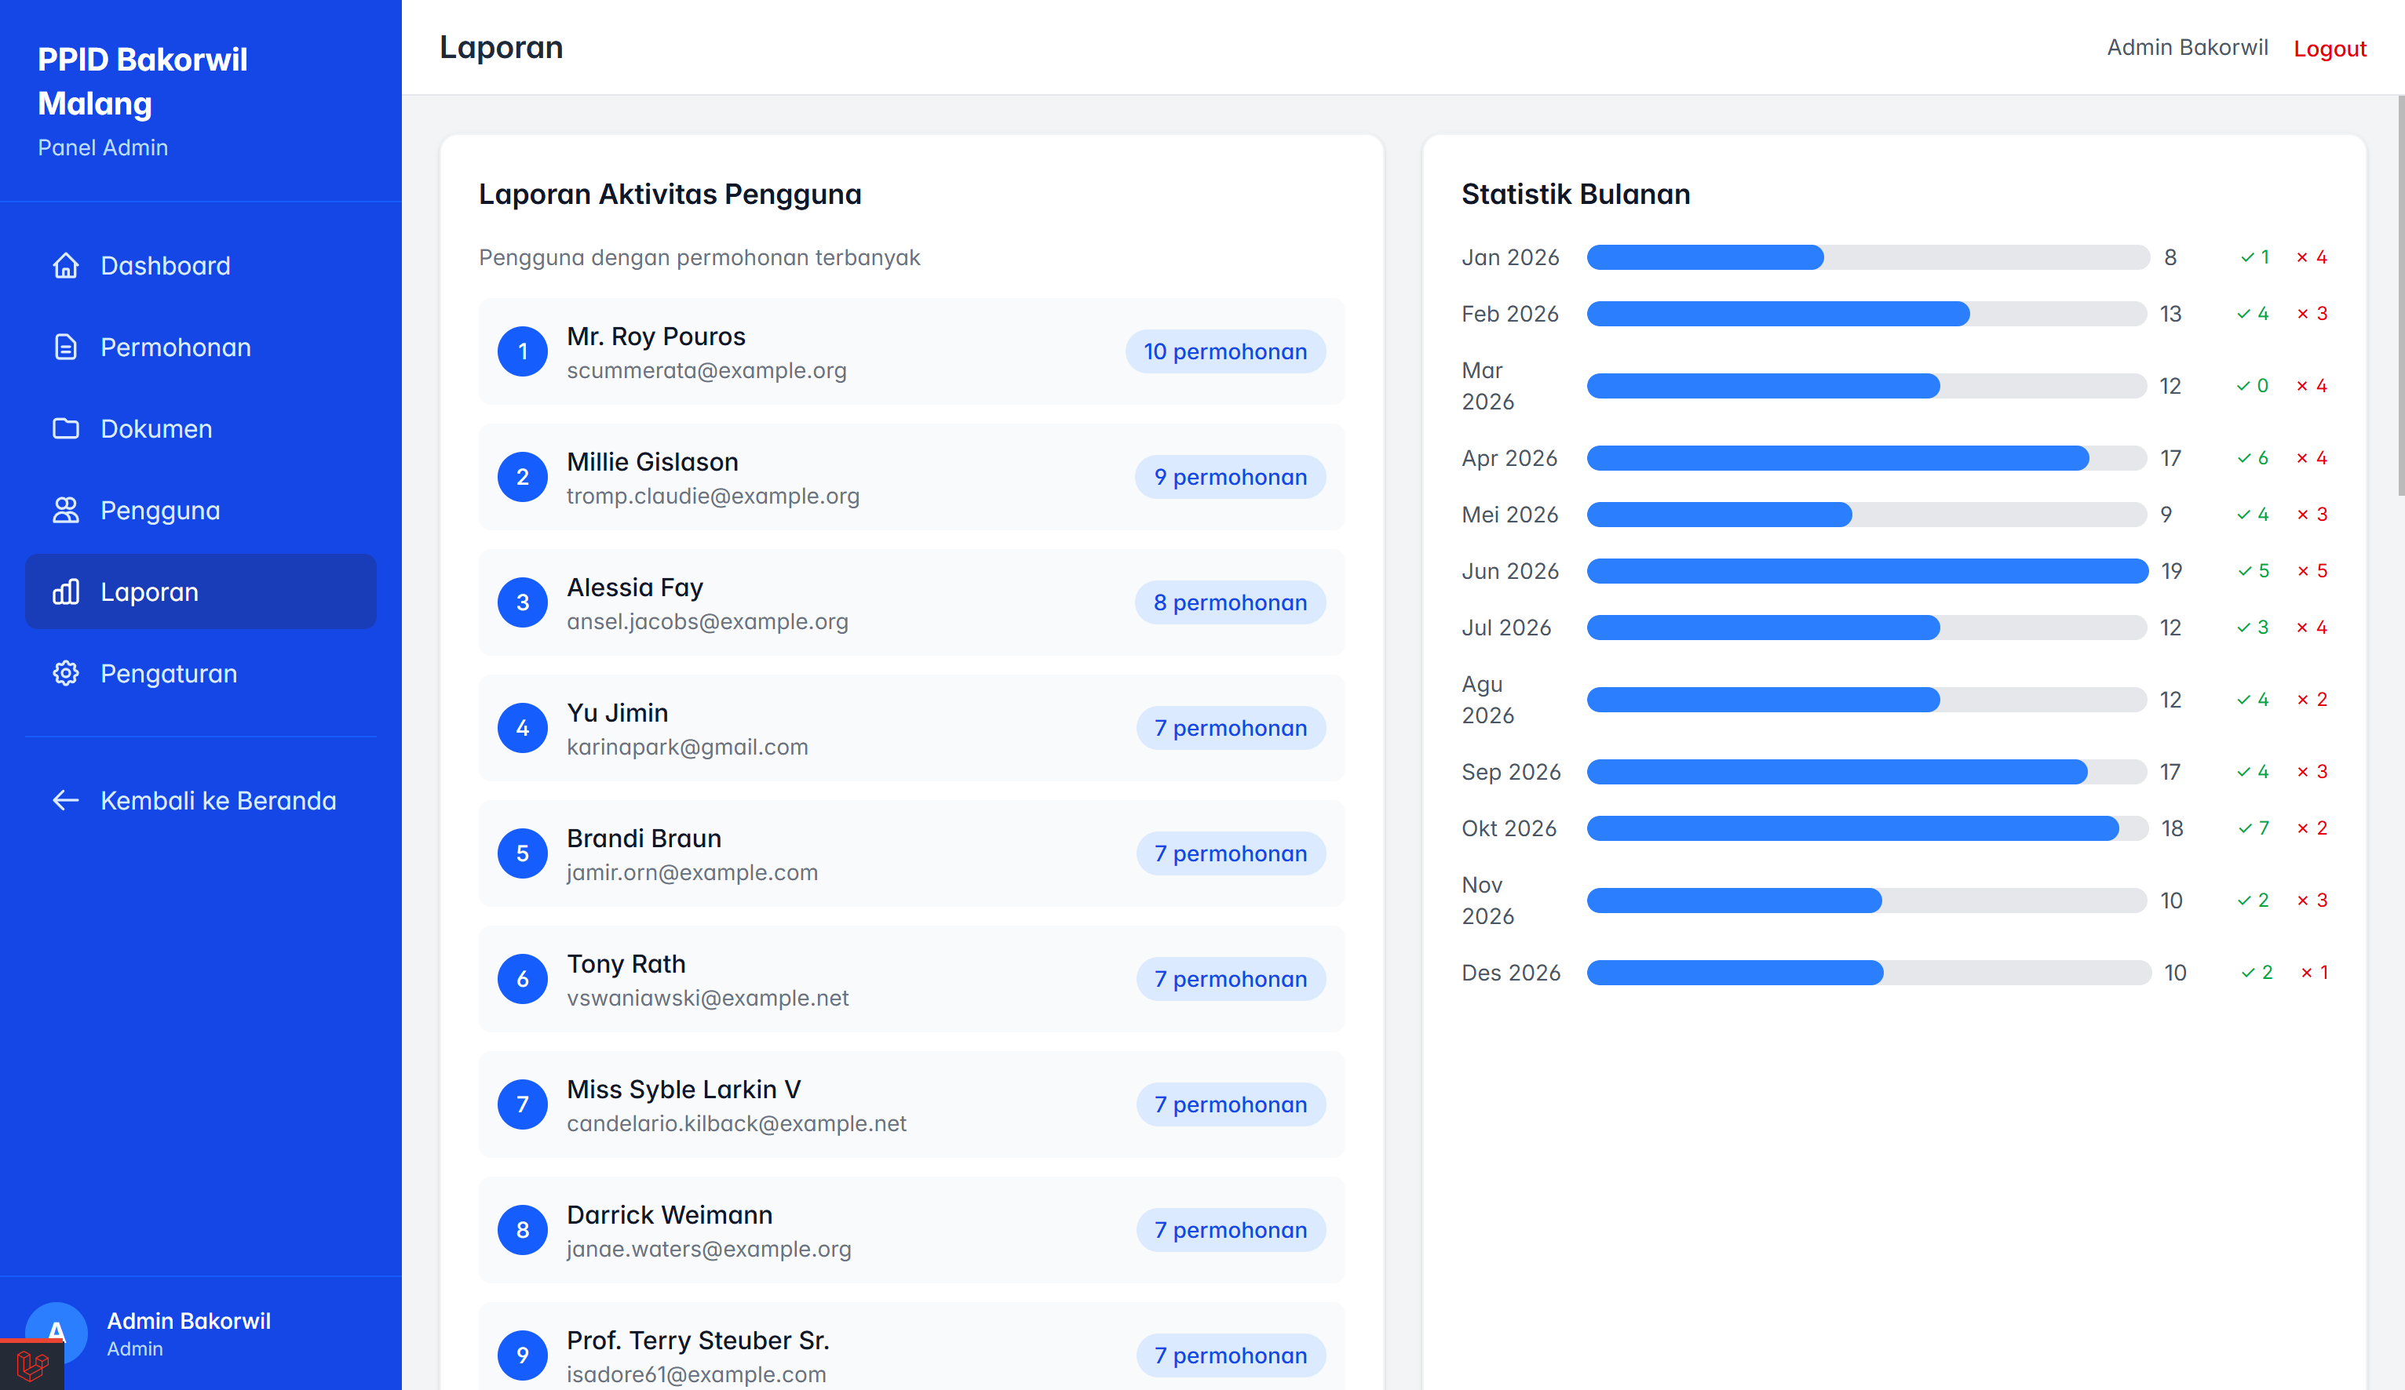Open Pengaturan settings
The width and height of the screenshot is (2405, 1390).
click(x=200, y=674)
